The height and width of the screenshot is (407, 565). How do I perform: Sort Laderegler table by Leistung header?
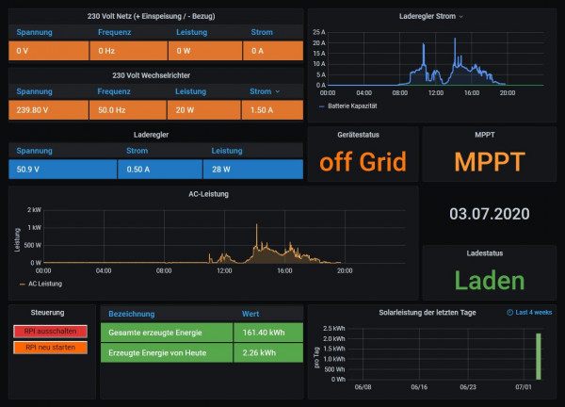click(x=227, y=151)
